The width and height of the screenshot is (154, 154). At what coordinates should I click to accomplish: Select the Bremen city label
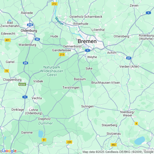(87, 41)
